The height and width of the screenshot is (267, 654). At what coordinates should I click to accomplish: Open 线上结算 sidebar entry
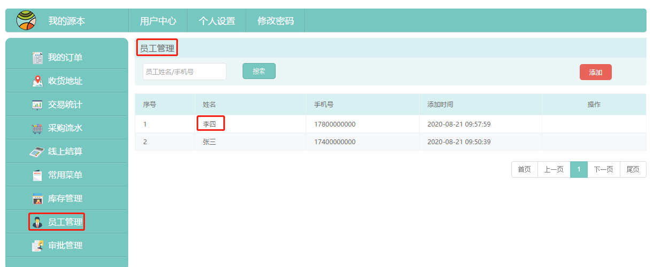[66, 152]
